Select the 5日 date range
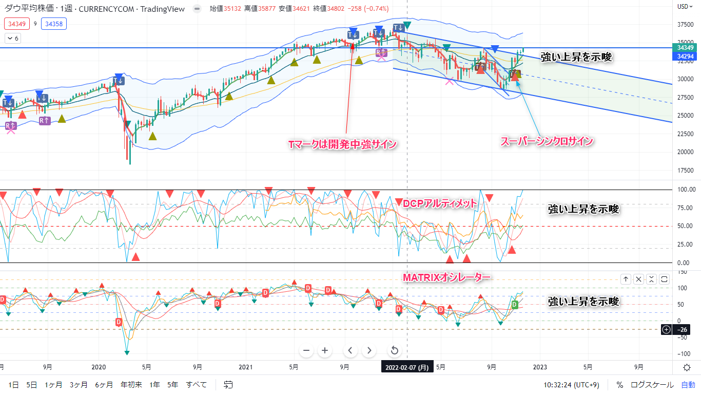 [32, 385]
